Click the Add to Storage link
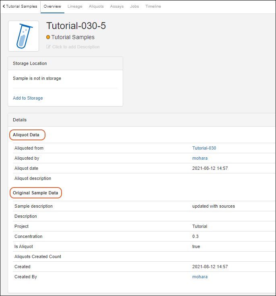This screenshot has width=276, height=296. coord(28,98)
